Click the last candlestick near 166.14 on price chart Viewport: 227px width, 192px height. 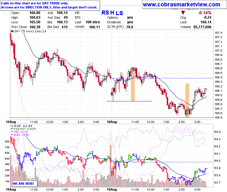[x=206, y=89]
